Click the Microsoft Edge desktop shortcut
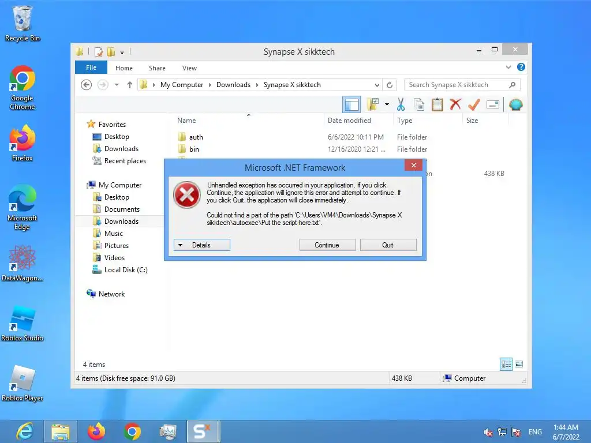Viewport: 591px width, 443px height. (23, 208)
